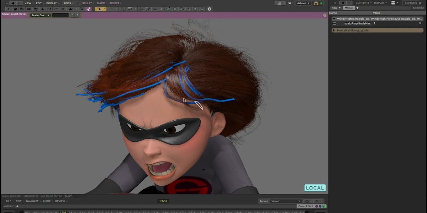This screenshot has width=427, height=213.
Task: Open the Row dropdown
Action: tap(336, 8)
